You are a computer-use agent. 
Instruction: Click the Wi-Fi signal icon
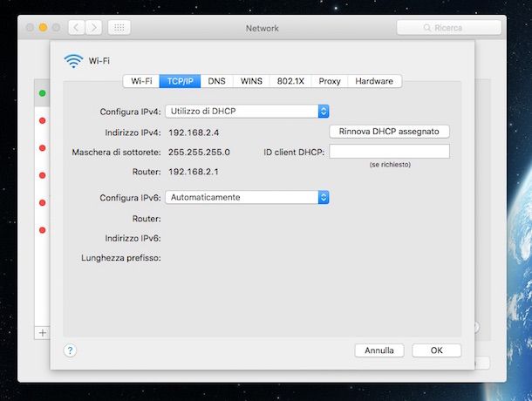click(x=73, y=61)
